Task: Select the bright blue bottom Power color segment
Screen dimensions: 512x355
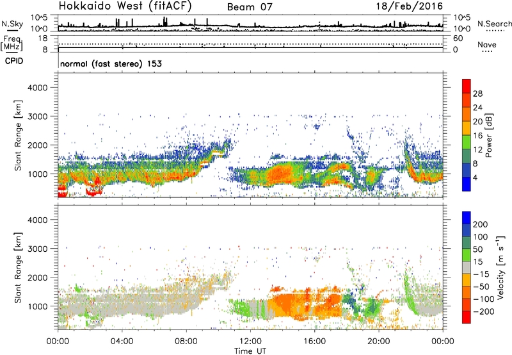Action: [x=467, y=184]
